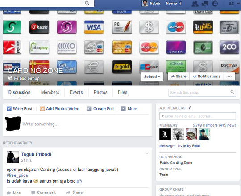Click the MasterCard icon in cover
Image resolution: width=241 pixels, height=196 pixels.
pos(149,47)
